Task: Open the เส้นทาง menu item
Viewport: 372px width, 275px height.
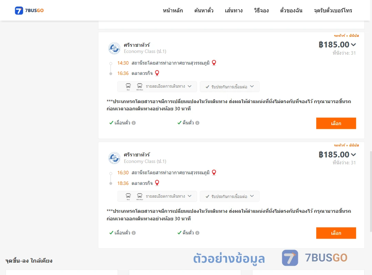Action: pos(234,10)
